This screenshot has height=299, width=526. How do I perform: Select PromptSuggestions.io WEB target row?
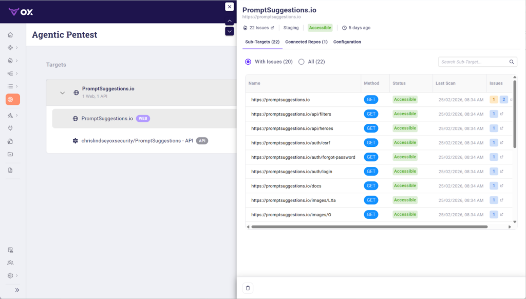coord(144,119)
